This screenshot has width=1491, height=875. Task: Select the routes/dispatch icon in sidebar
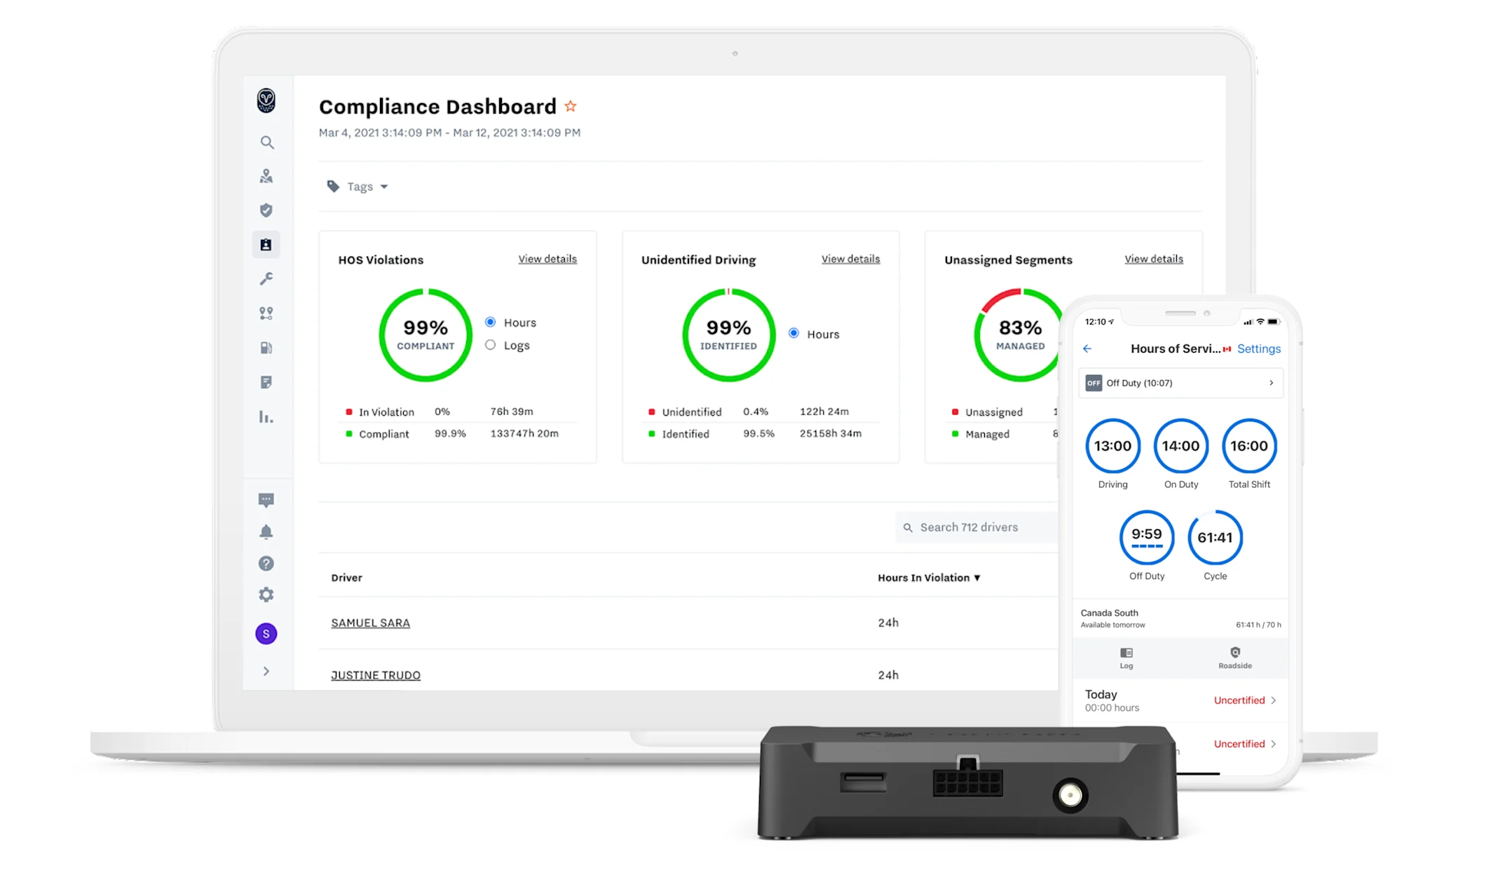(x=266, y=313)
